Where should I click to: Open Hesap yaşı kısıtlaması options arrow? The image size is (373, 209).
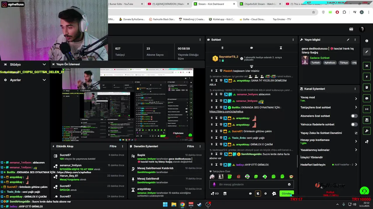[356, 141]
